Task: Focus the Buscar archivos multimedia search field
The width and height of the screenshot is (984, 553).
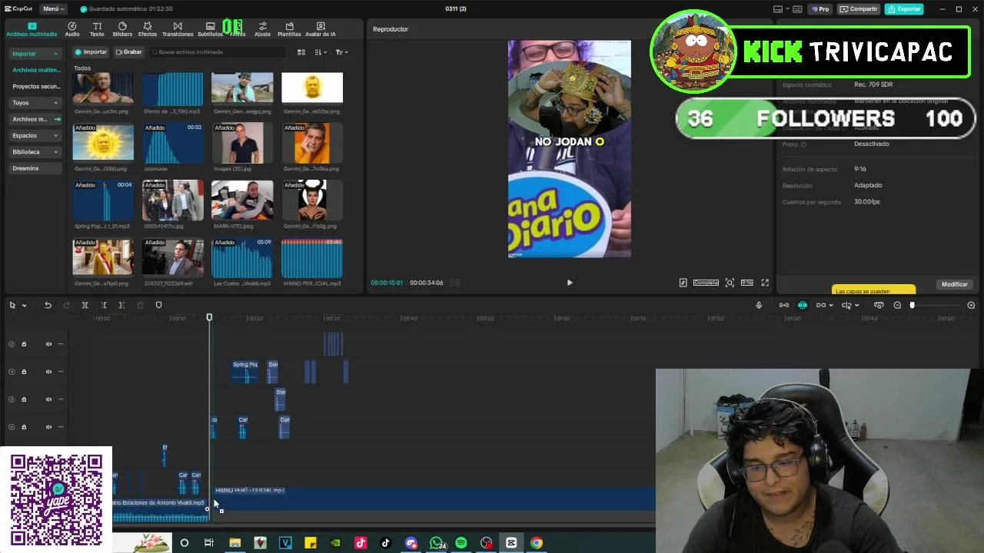Action: pyautogui.click(x=218, y=52)
